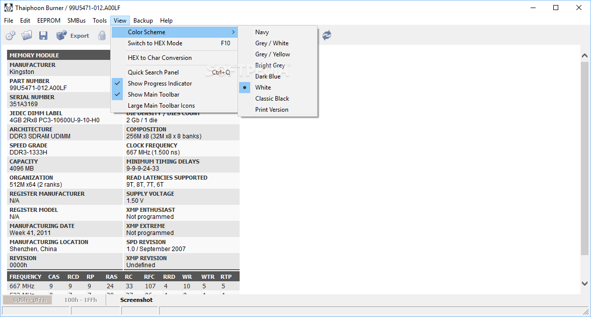Choose the Bright Grey scheme
Screen dimensions: 591x317
pos(278,65)
